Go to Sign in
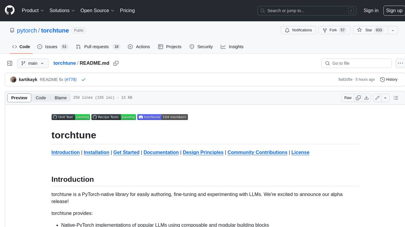405x227 pixels. [371, 10]
